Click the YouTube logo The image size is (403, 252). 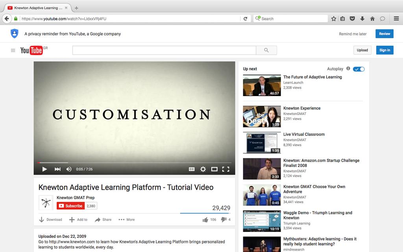click(31, 50)
